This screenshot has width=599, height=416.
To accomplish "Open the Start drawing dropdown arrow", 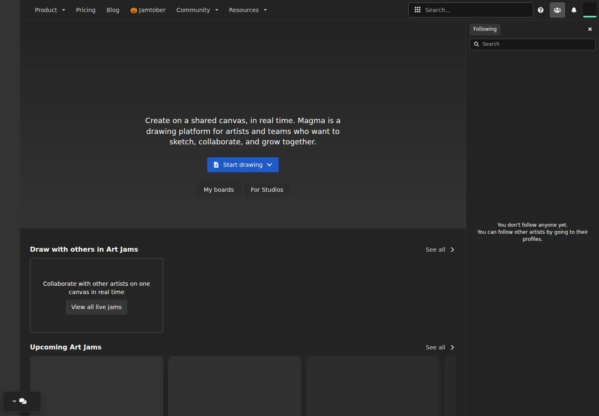I will pos(270,165).
